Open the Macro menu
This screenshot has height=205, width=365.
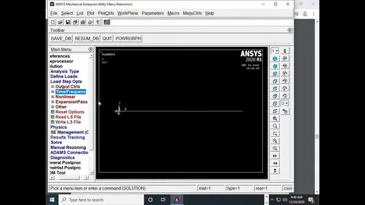click(173, 13)
